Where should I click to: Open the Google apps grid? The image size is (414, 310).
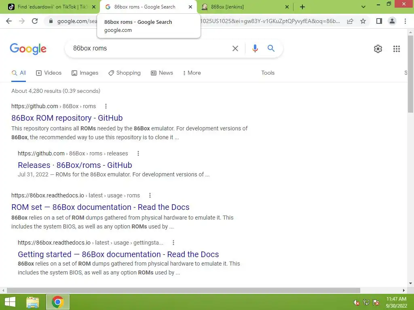pos(396,49)
